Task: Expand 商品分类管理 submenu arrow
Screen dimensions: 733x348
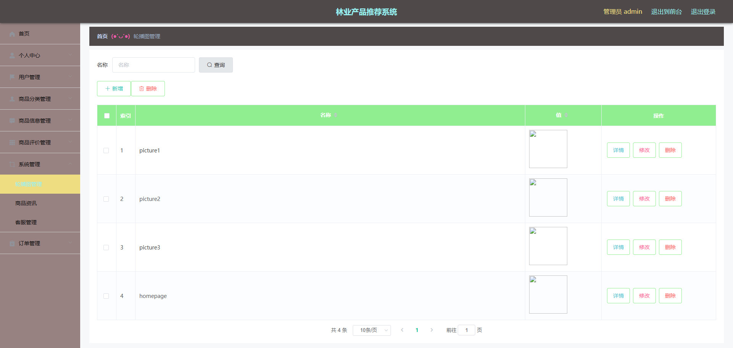Action: pyautogui.click(x=70, y=99)
